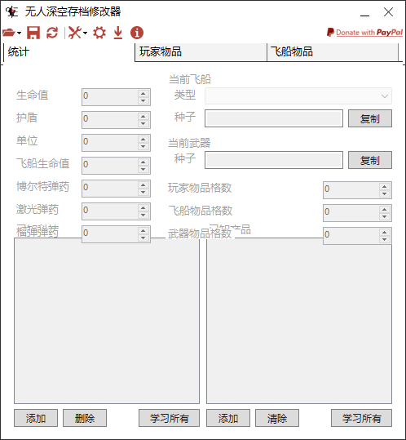Click the 清除 button
406x440 pixels.
pos(277,418)
